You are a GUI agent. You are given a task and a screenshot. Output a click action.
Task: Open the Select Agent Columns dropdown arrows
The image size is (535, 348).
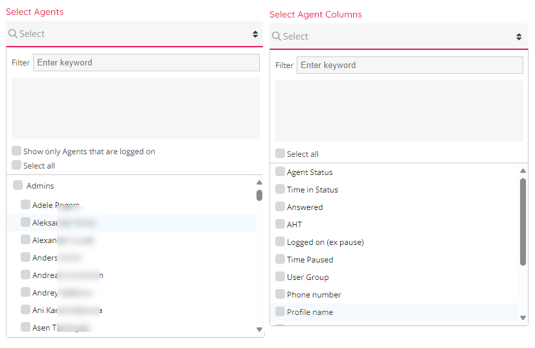pos(519,36)
